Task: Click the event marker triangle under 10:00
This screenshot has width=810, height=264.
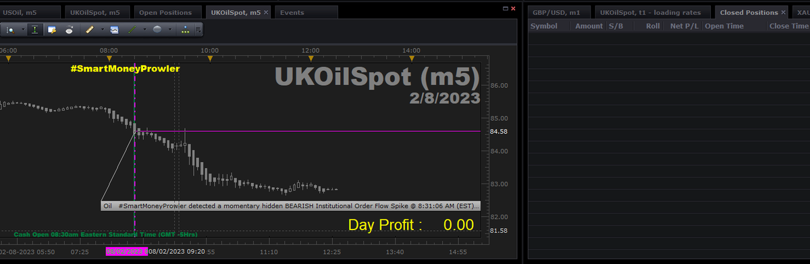Action: [x=210, y=59]
